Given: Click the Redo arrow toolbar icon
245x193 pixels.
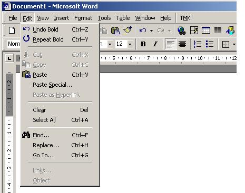Looking at the screenshot, I should tap(161, 31).
